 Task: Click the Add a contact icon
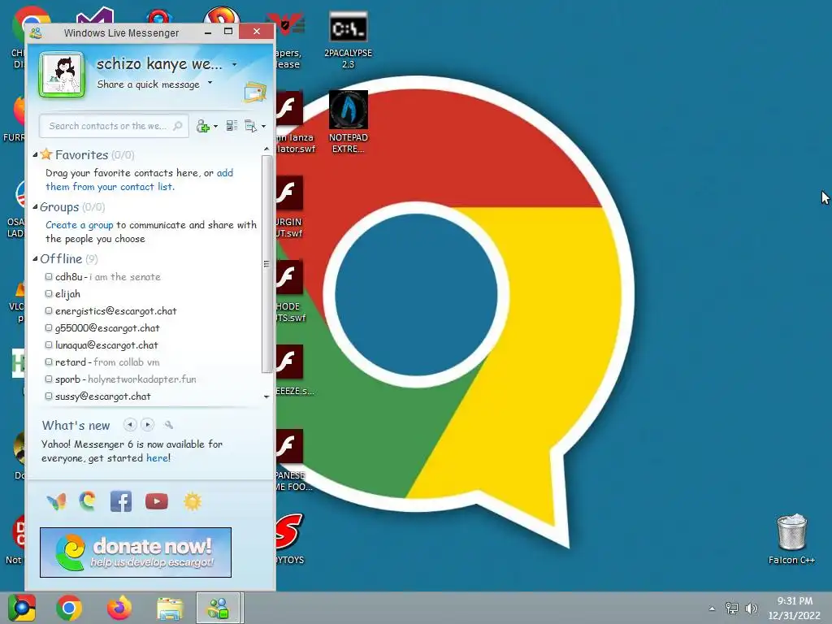coord(202,126)
